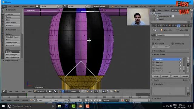This screenshot has height=109, width=194.
Task: Open Photoshop from the Windows taskbar
Action: tap(66, 106)
